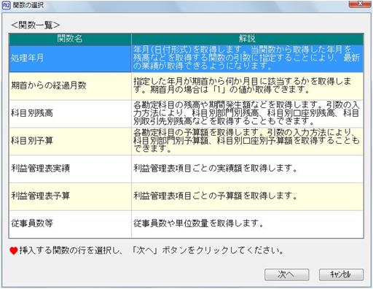This screenshot has height=289, width=373.
Task: Select the 従事員数等 function row
Action: click(186, 224)
